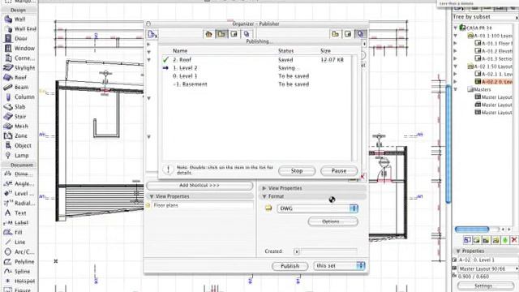Select highlighted A-02.2 layout in Navigator
This screenshot has width=519, height=292.
click(x=493, y=81)
